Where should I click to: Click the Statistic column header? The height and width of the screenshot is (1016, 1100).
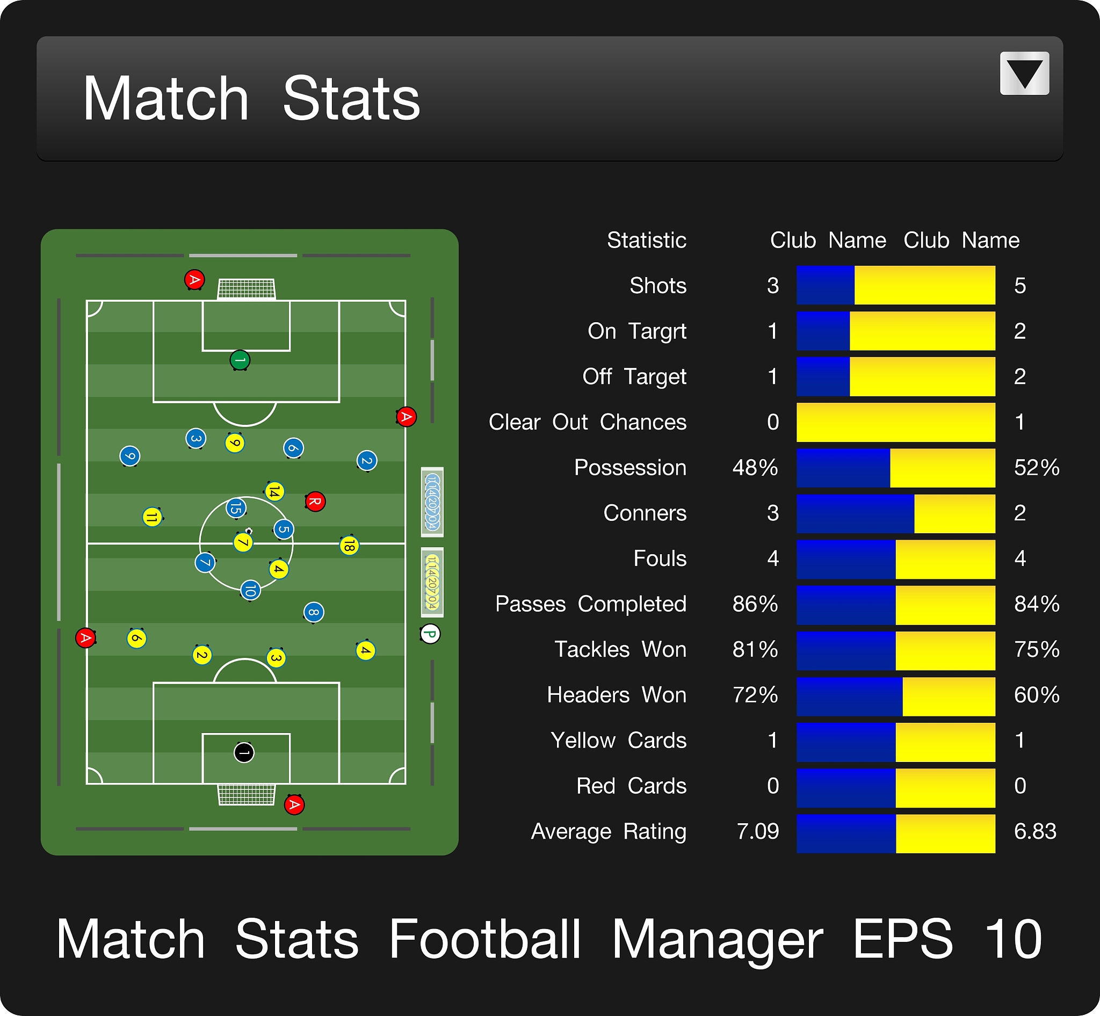pos(646,240)
